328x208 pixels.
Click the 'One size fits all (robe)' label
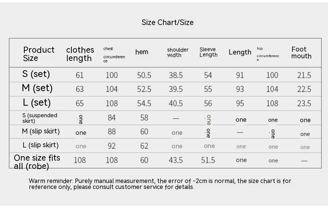(x=37, y=162)
